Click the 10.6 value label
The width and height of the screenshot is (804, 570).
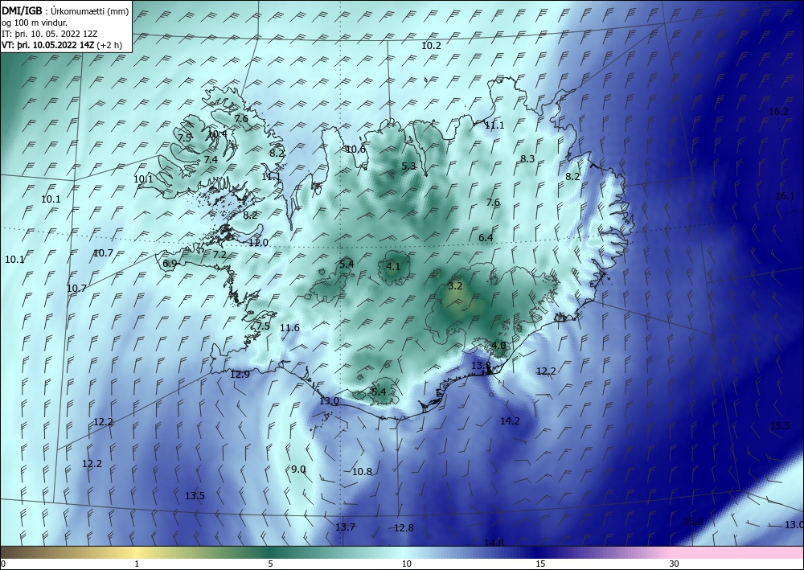point(356,150)
